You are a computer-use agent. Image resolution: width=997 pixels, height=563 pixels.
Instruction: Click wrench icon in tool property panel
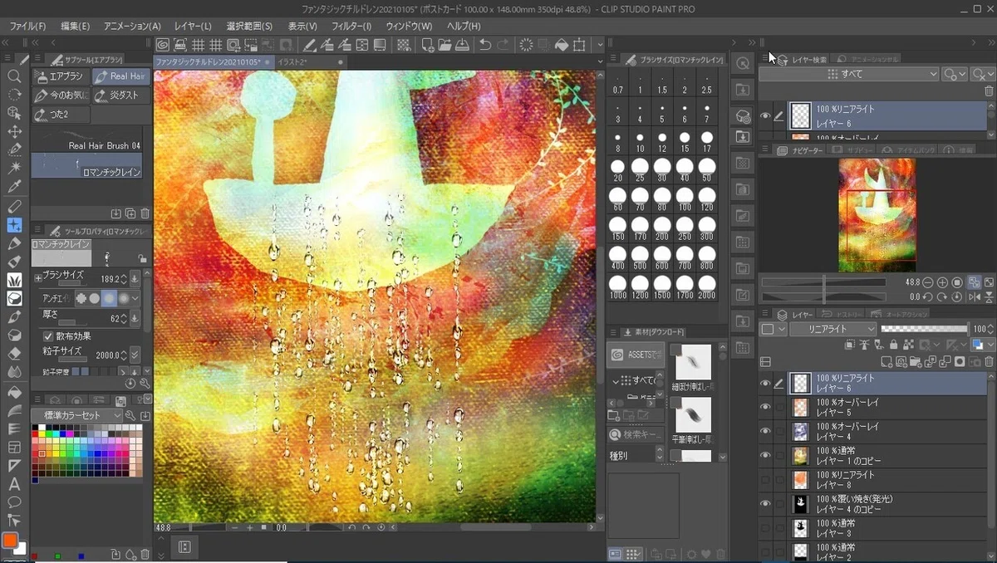pos(145,384)
